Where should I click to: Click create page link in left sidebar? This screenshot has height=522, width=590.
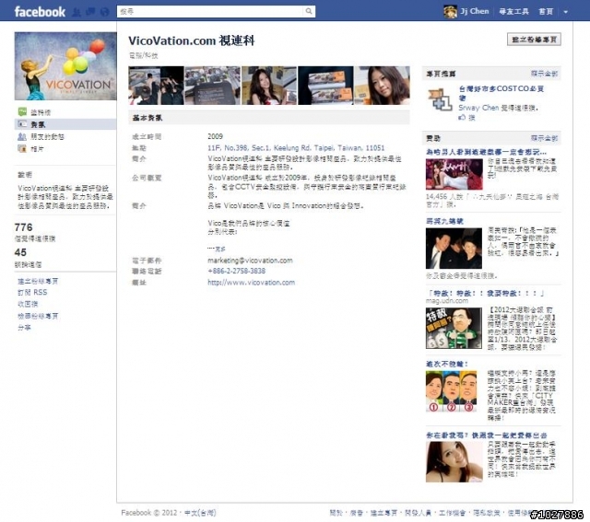pyautogui.click(x=38, y=281)
